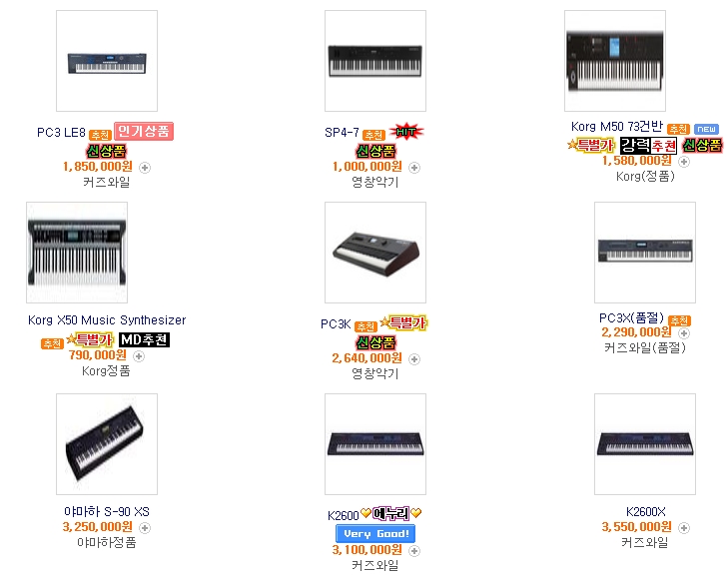The image size is (728, 583).
Task: Click the PC3X(품절) keyboard thumbnail
Action: tap(645, 253)
